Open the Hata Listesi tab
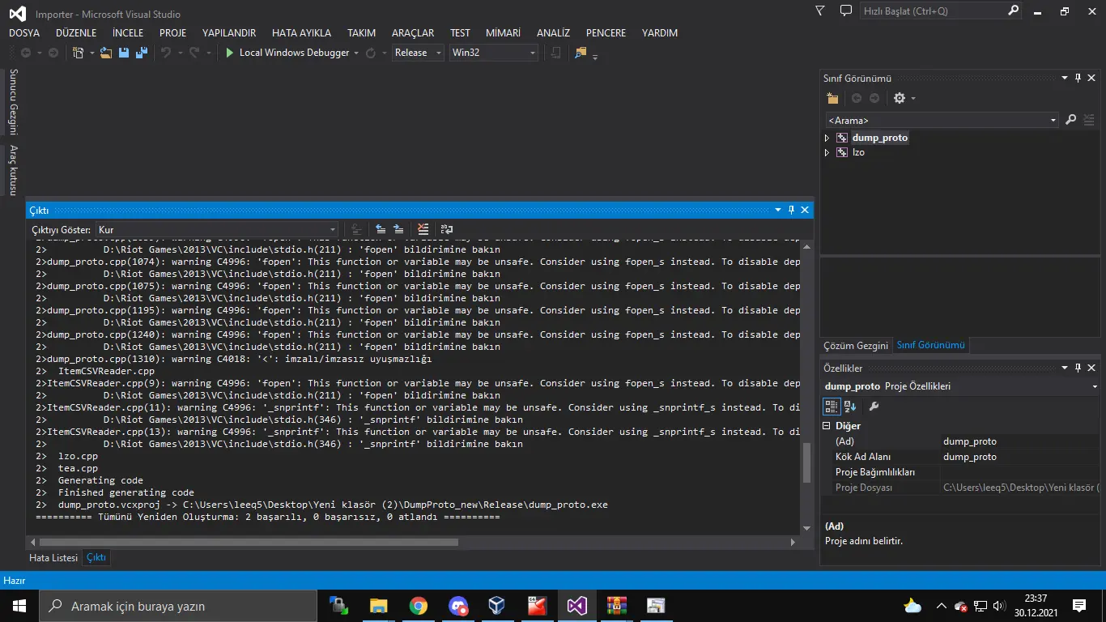Viewport: 1106px width, 622px height. coord(53,557)
